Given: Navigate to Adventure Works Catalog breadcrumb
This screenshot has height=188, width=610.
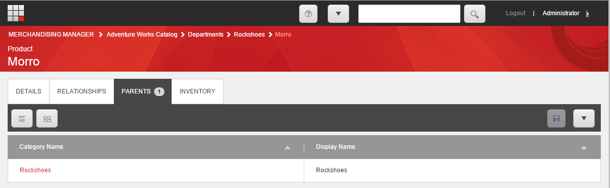Looking at the screenshot, I should coord(142,35).
